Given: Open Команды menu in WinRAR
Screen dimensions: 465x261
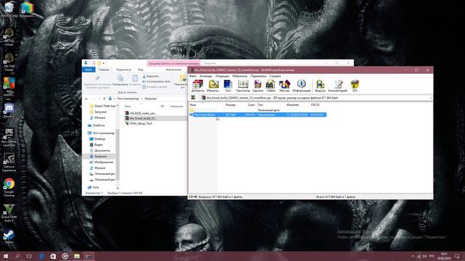Looking at the screenshot, I should (206, 76).
